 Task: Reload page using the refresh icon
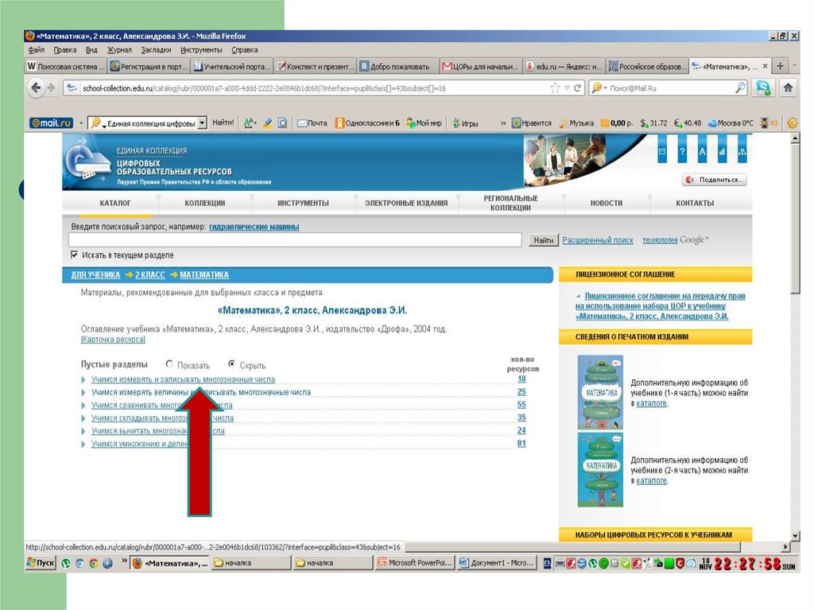[x=577, y=88]
